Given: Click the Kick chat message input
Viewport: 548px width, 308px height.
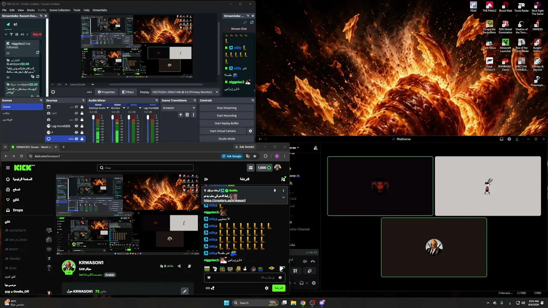Looking at the screenshot, I should 244,278.
